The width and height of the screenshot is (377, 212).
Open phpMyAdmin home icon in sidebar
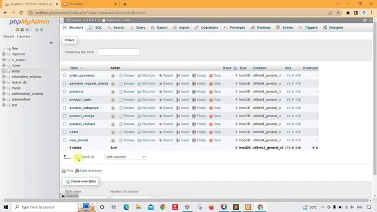pyautogui.click(x=17, y=29)
